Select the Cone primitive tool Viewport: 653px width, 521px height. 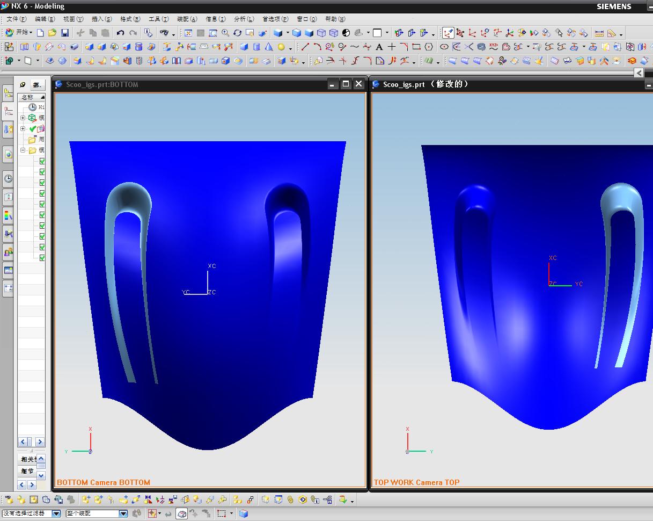point(269,47)
